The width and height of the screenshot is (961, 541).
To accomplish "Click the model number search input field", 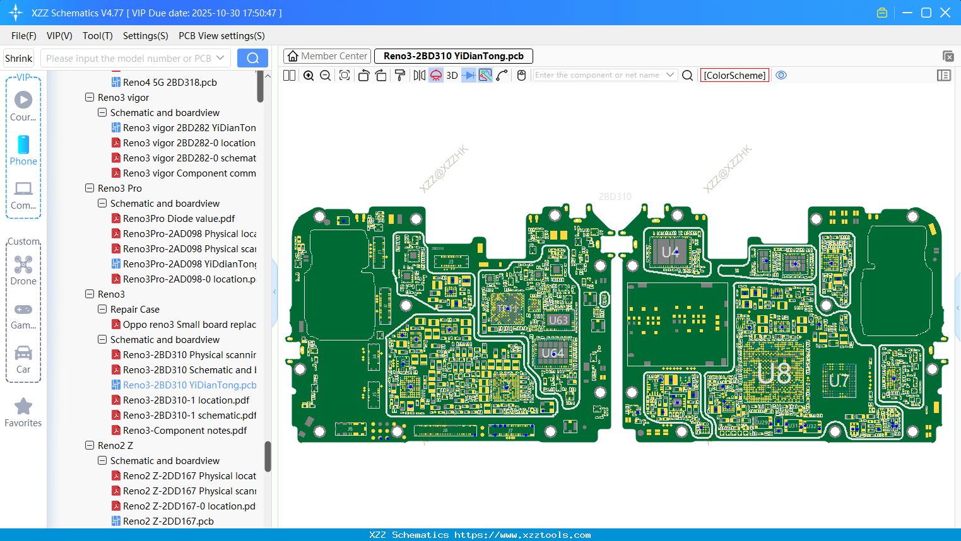I will [x=129, y=59].
